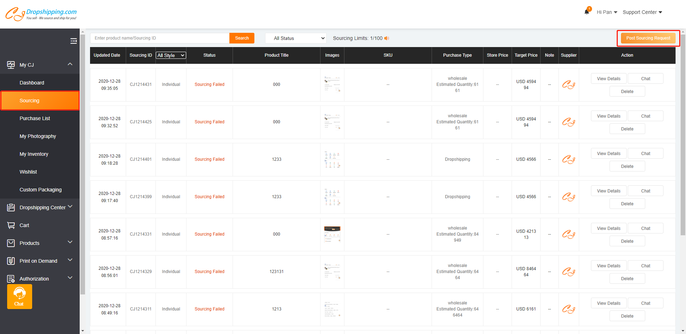686x334 pixels.
Task: Open the Cart from the sidebar
Action: point(24,225)
